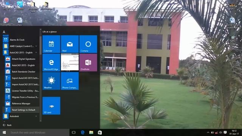Click the Attach Digital Signatures label

pos(23,59)
